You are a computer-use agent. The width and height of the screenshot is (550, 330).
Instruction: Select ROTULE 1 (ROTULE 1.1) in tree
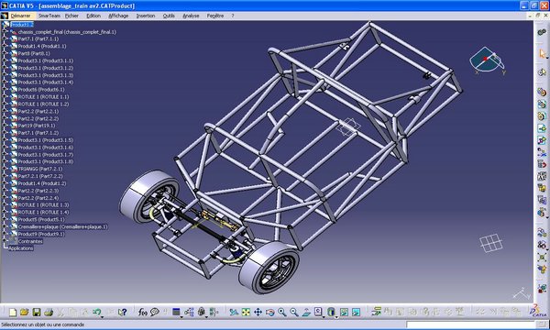(43, 97)
